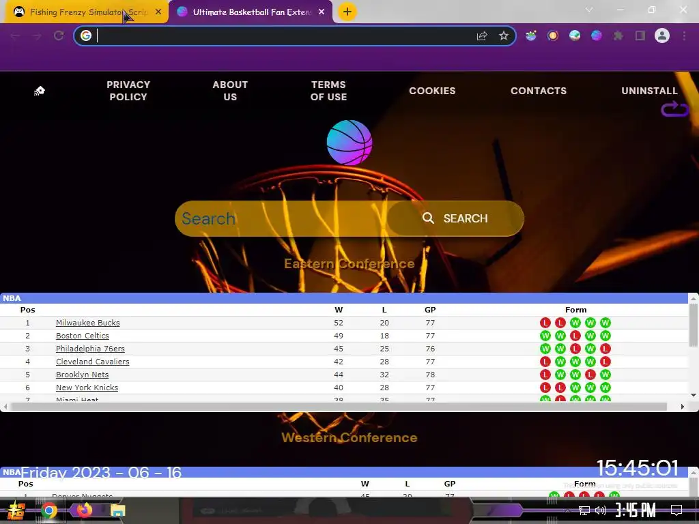Open the Boston Celtics team link

(x=83, y=336)
